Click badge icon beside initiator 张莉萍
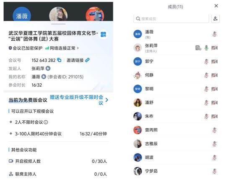239x180 pixels. [48, 69]
